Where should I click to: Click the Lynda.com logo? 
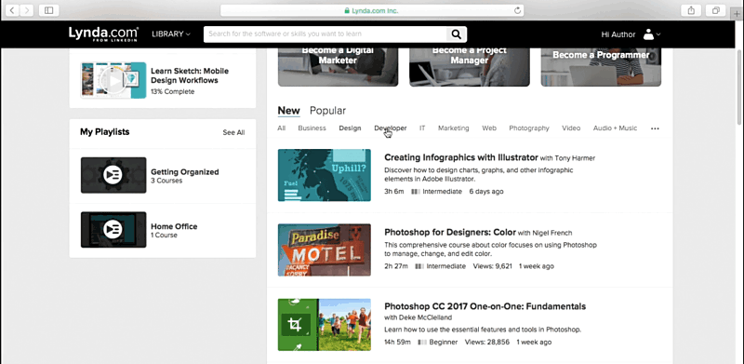tap(103, 34)
